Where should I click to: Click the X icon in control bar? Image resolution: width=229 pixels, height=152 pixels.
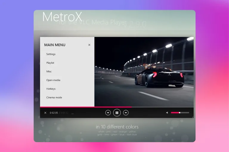(45, 113)
